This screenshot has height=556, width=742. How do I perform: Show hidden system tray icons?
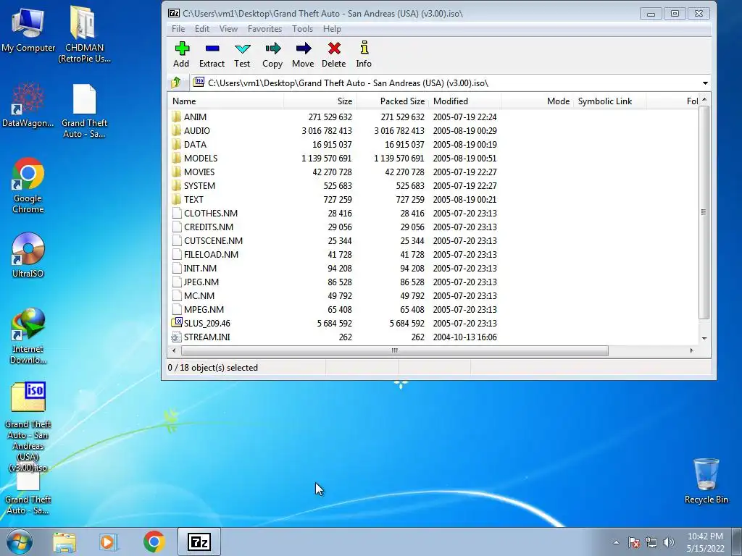coord(616,543)
